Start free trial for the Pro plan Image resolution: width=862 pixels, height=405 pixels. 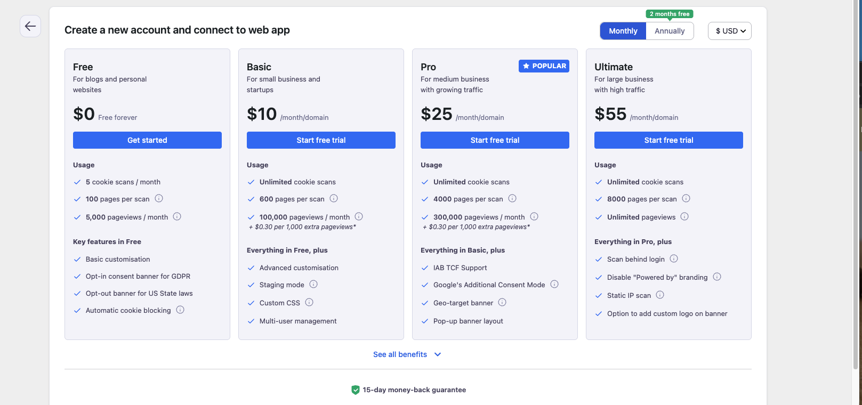(x=495, y=140)
